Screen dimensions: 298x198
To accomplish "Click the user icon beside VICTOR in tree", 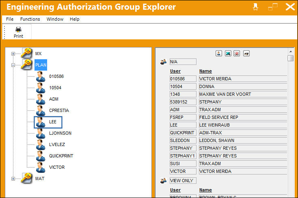I will click(41, 168).
